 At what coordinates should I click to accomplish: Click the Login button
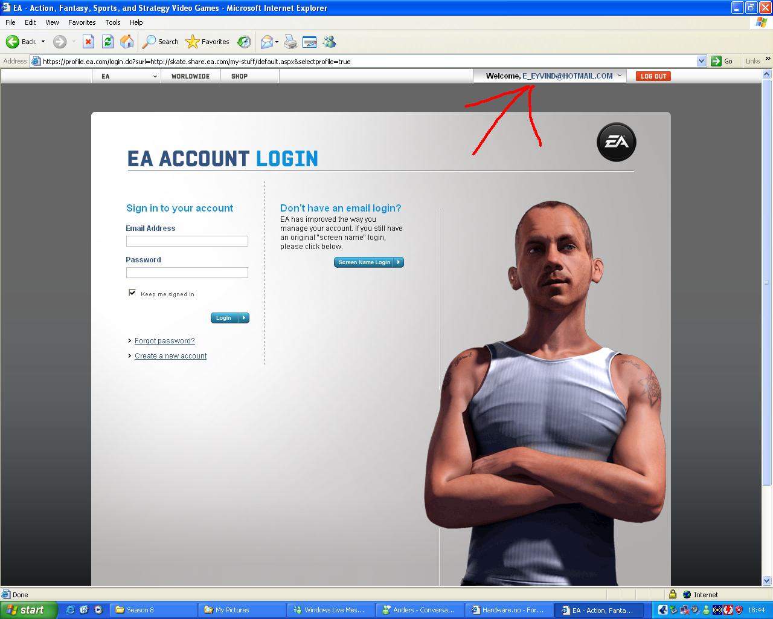229,318
